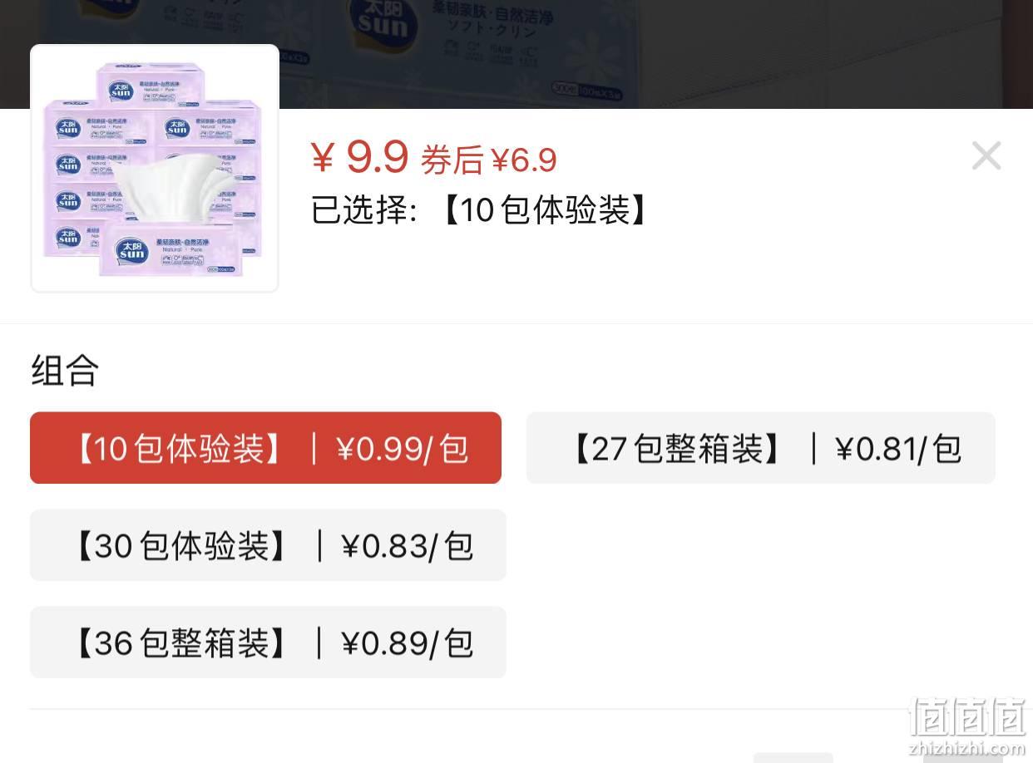Tap the ¥9.9 red price
This screenshot has height=763, width=1033.
(x=359, y=157)
